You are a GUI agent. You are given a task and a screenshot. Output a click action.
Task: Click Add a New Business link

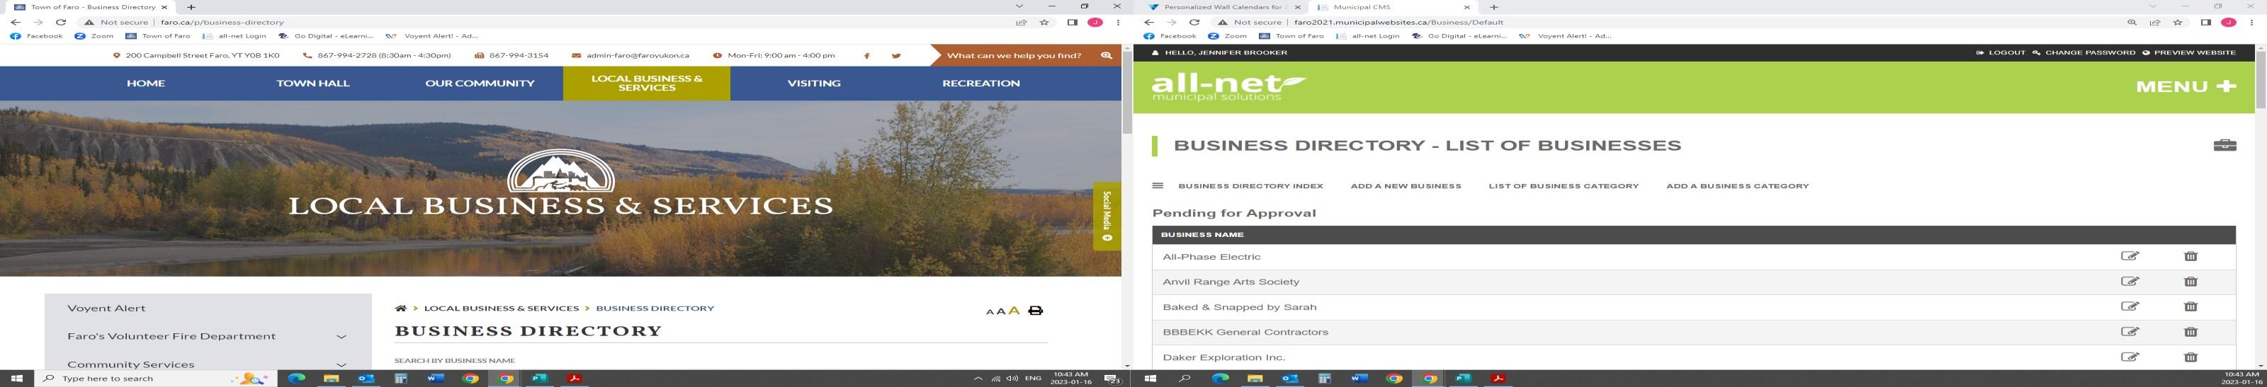click(x=1406, y=185)
